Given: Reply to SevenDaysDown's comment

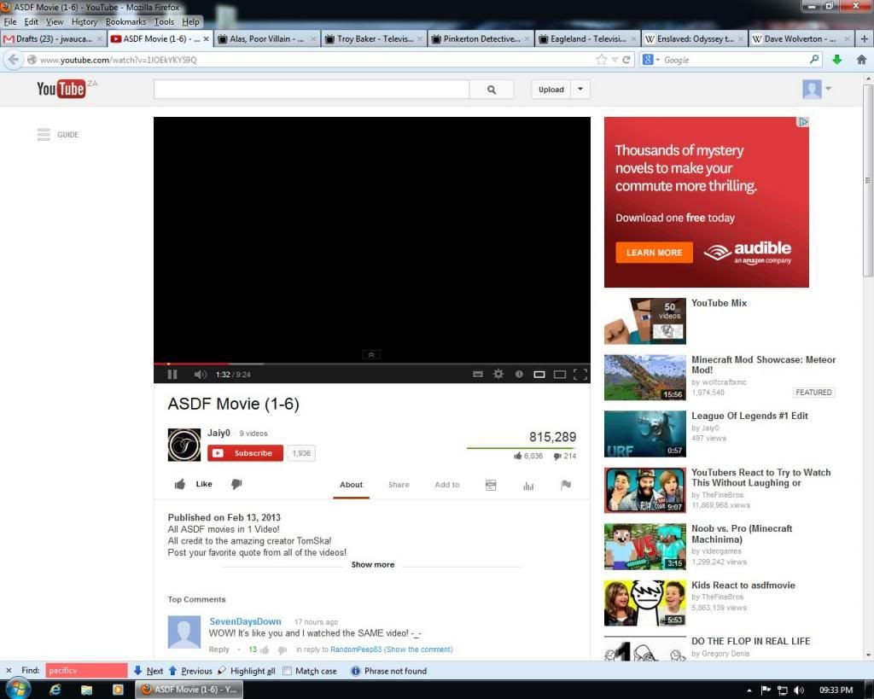Looking at the screenshot, I should click(218, 649).
